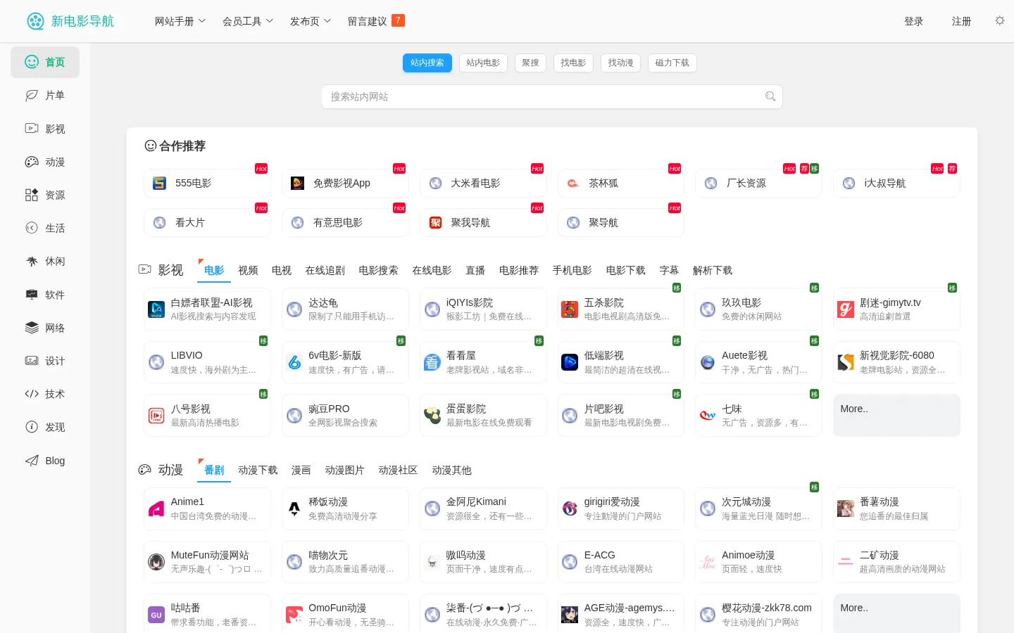Switch to the 电影 tab

[x=214, y=271]
